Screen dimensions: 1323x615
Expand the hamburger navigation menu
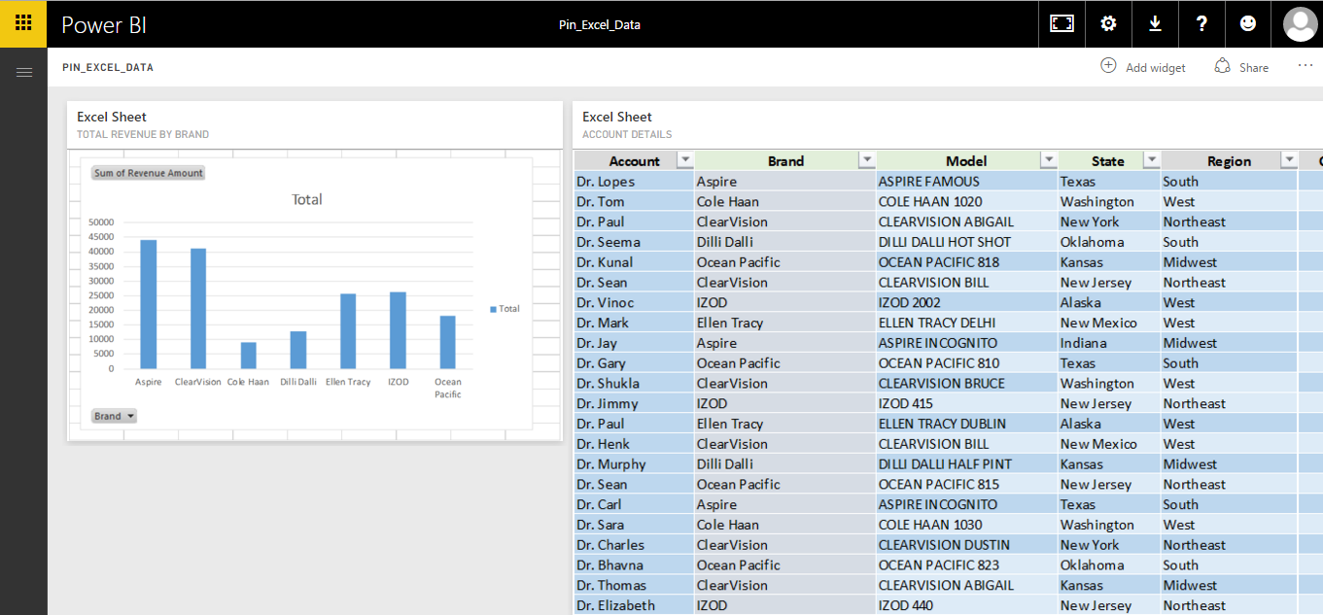(23, 73)
